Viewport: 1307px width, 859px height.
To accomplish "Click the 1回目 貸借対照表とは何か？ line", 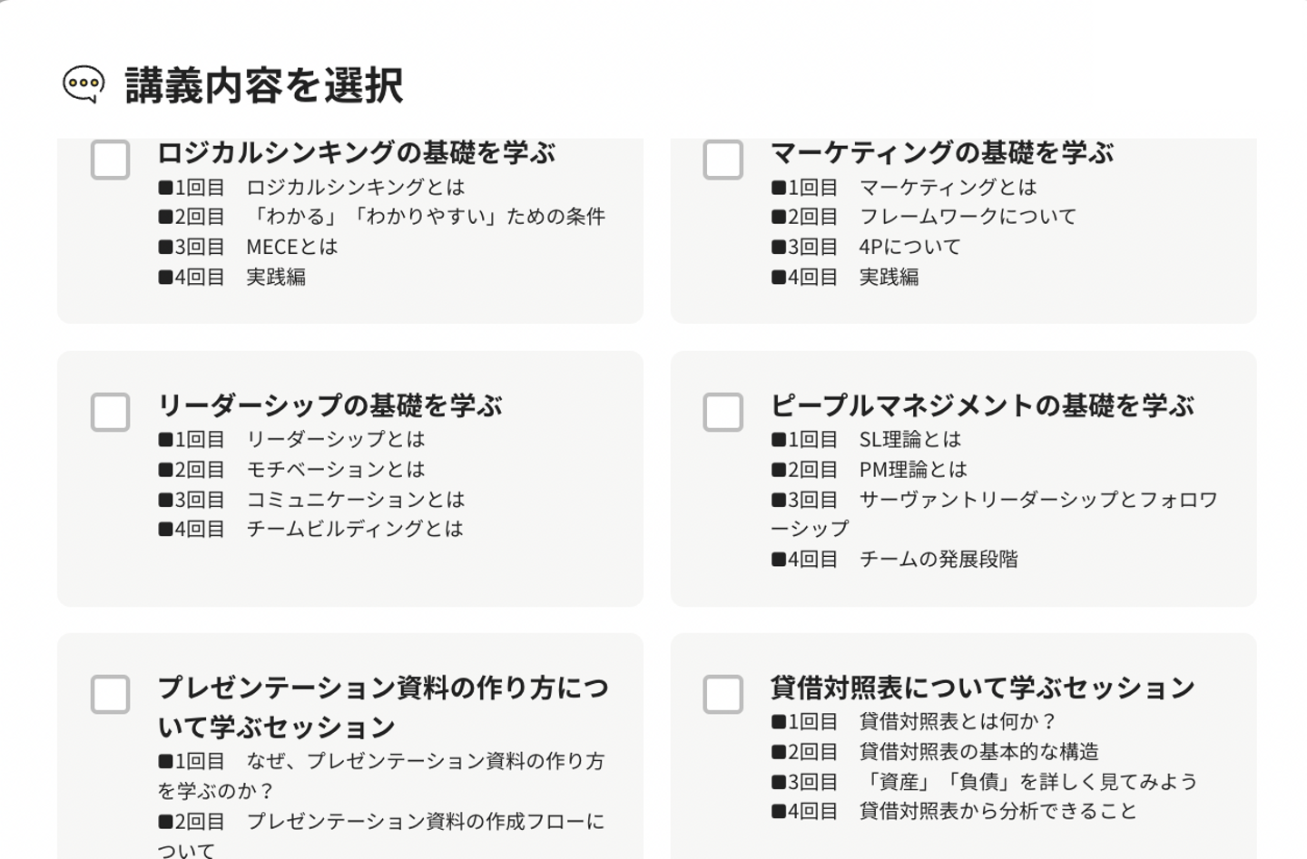I will coord(914,721).
